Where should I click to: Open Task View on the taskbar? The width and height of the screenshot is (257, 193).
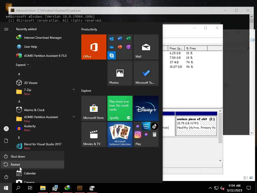[30, 188]
